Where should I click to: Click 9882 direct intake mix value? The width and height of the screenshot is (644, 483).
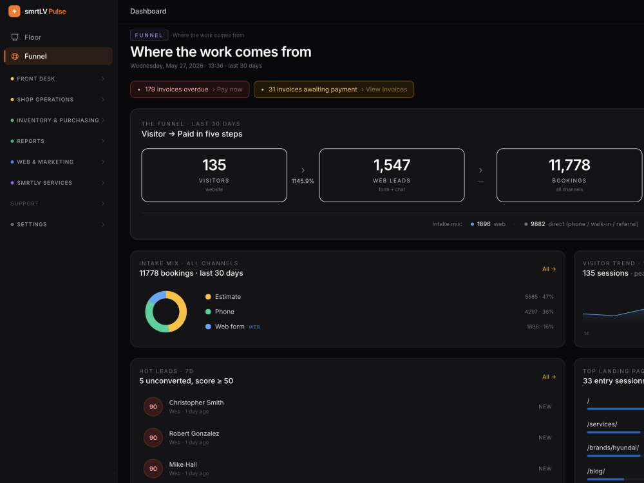pos(581,224)
